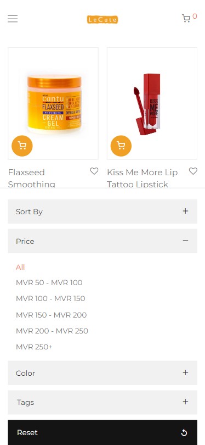Screen dimensions: 205x445
Task: Select the All price filter
Action: pyautogui.click(x=20, y=267)
